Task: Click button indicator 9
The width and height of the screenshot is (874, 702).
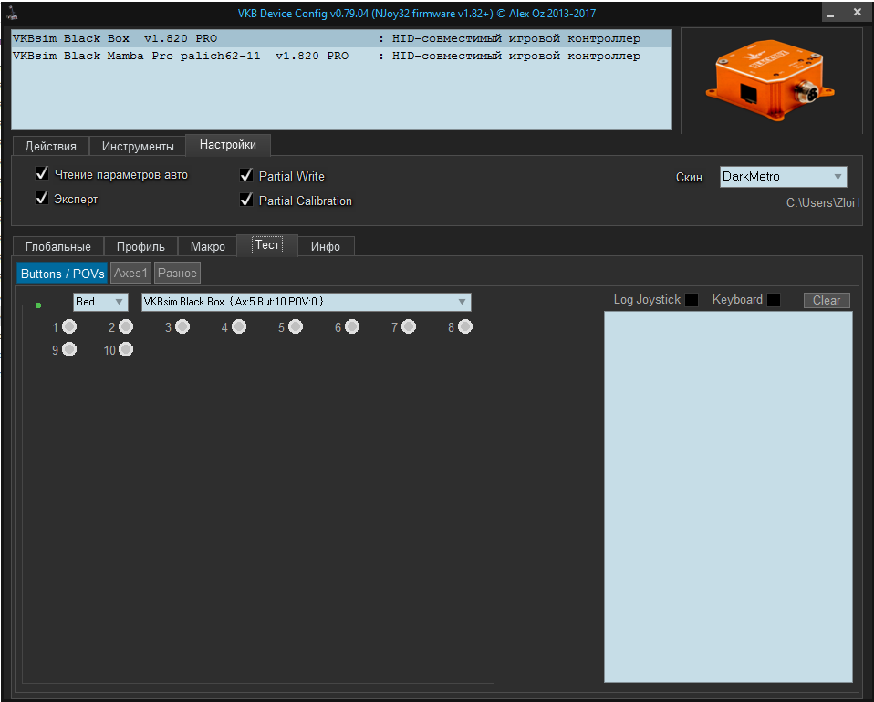Action: pos(69,349)
